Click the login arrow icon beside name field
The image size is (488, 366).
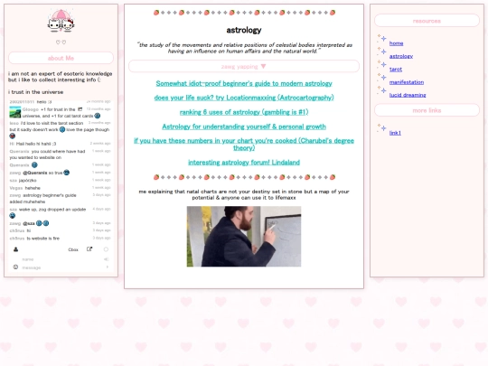(107, 259)
